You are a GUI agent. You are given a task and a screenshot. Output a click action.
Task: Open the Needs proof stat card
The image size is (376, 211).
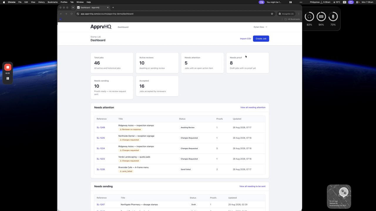pos(248,63)
